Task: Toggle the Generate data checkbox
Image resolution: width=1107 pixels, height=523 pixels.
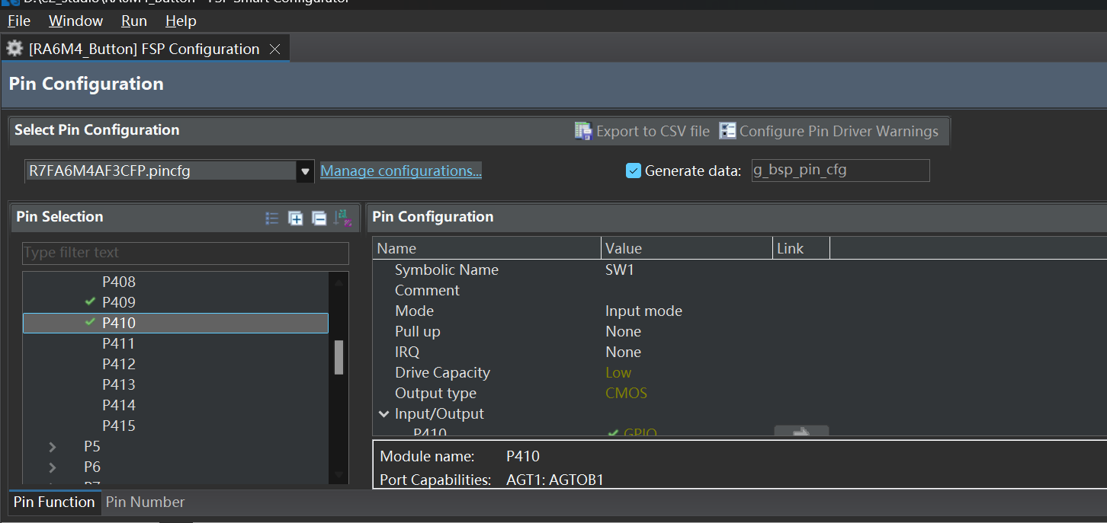Action: [633, 171]
